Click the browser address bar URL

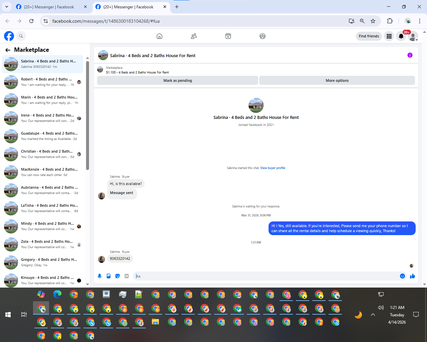pyautogui.click(x=106, y=21)
